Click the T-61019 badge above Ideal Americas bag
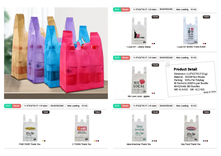The height and width of the screenshot is (156, 221). tap(155, 112)
